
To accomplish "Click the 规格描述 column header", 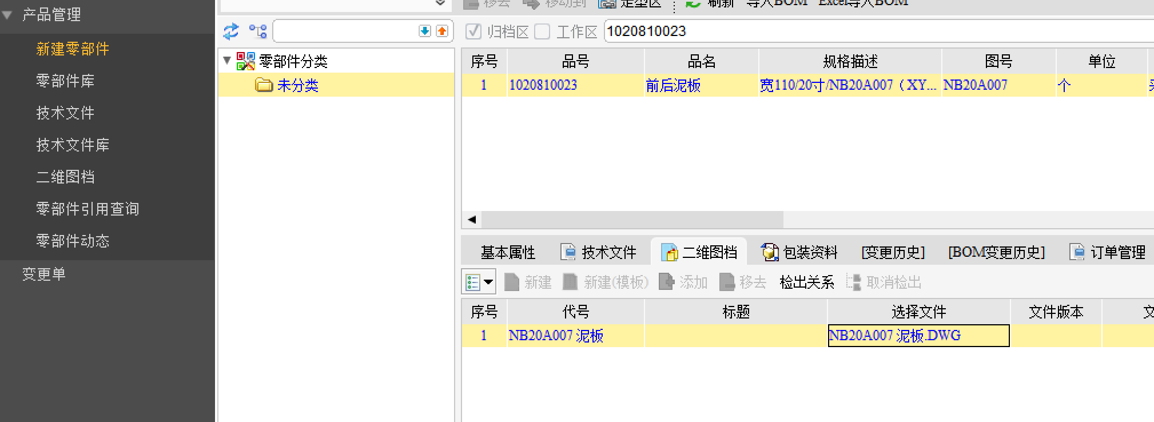I will 850,61.
